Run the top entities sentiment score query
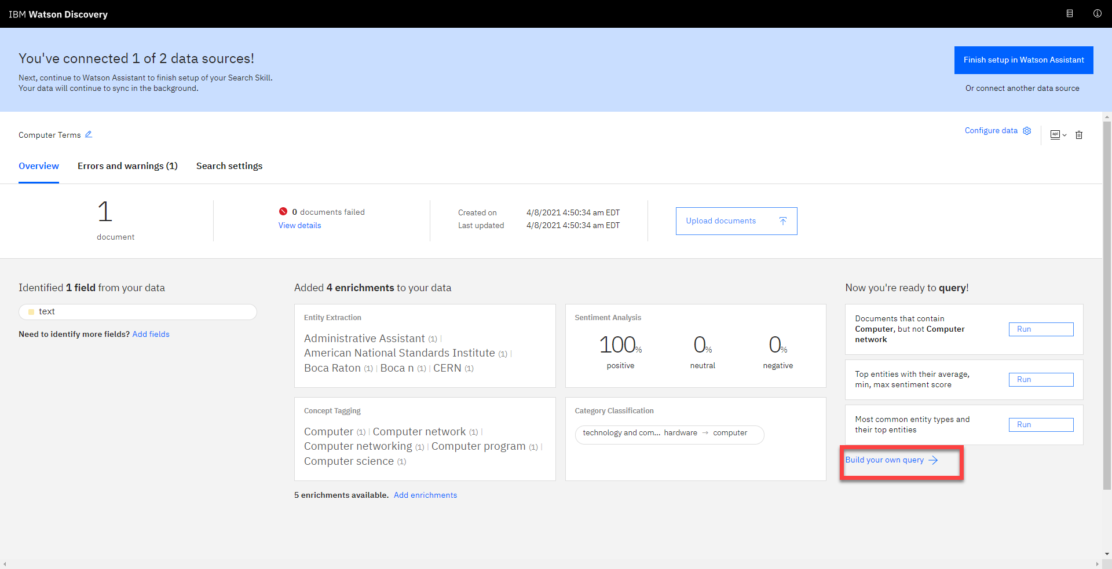This screenshot has width=1112, height=569. coord(1041,380)
